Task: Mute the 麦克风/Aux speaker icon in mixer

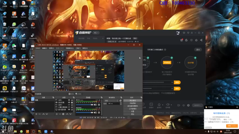Action: pos(95,105)
